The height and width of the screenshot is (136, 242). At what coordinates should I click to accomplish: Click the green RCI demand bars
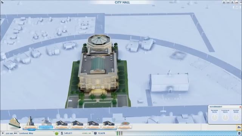pos(119,133)
